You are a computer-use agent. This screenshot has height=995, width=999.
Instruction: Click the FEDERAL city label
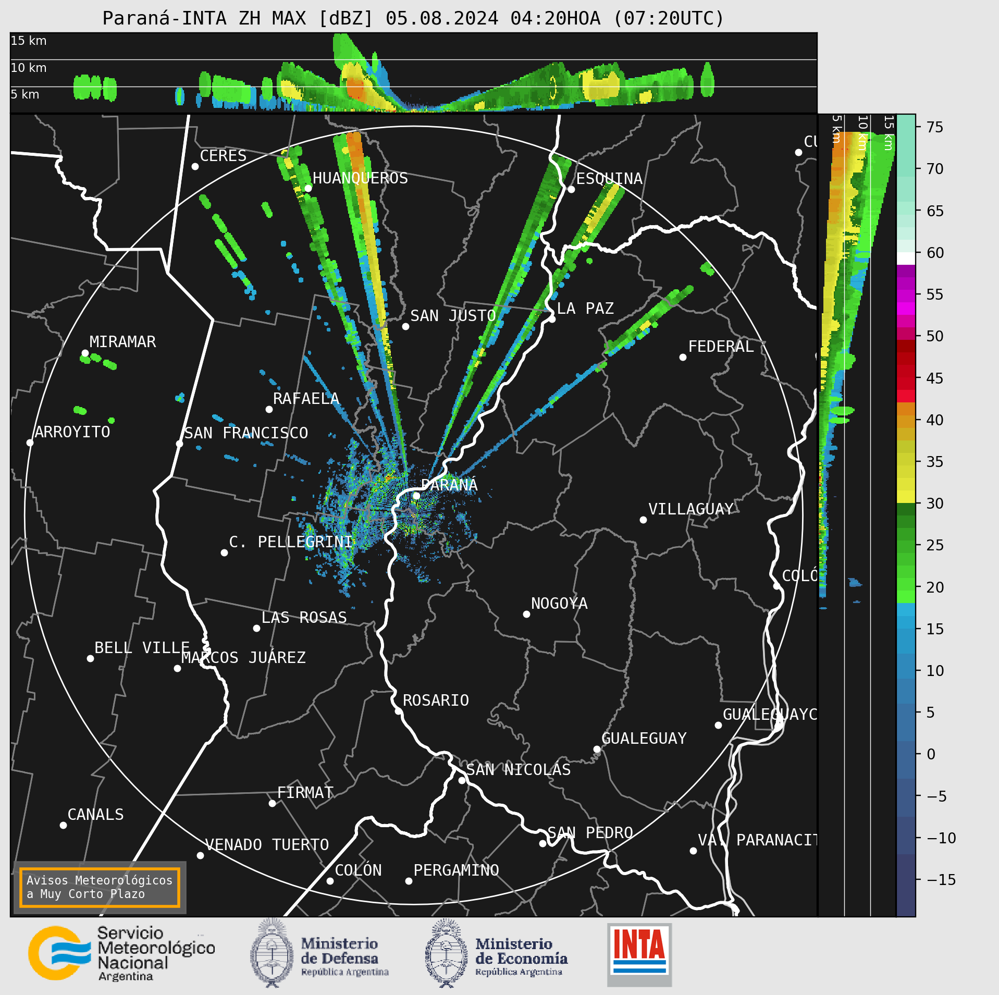(x=721, y=347)
